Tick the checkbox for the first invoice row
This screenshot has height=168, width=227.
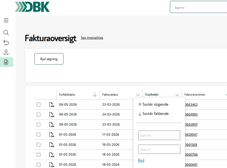(x=39, y=105)
